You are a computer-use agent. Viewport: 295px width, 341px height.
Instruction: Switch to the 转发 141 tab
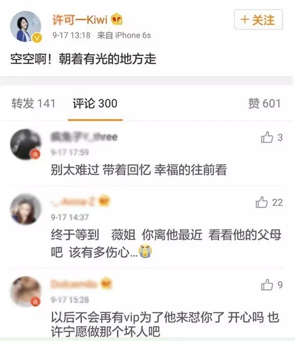tap(33, 103)
